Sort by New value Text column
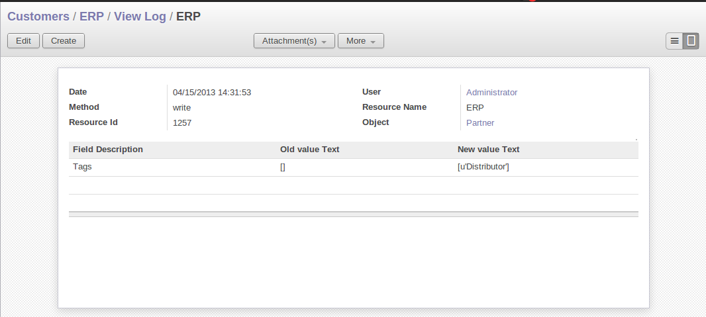Viewport: 706px width, 317px height. (x=488, y=150)
